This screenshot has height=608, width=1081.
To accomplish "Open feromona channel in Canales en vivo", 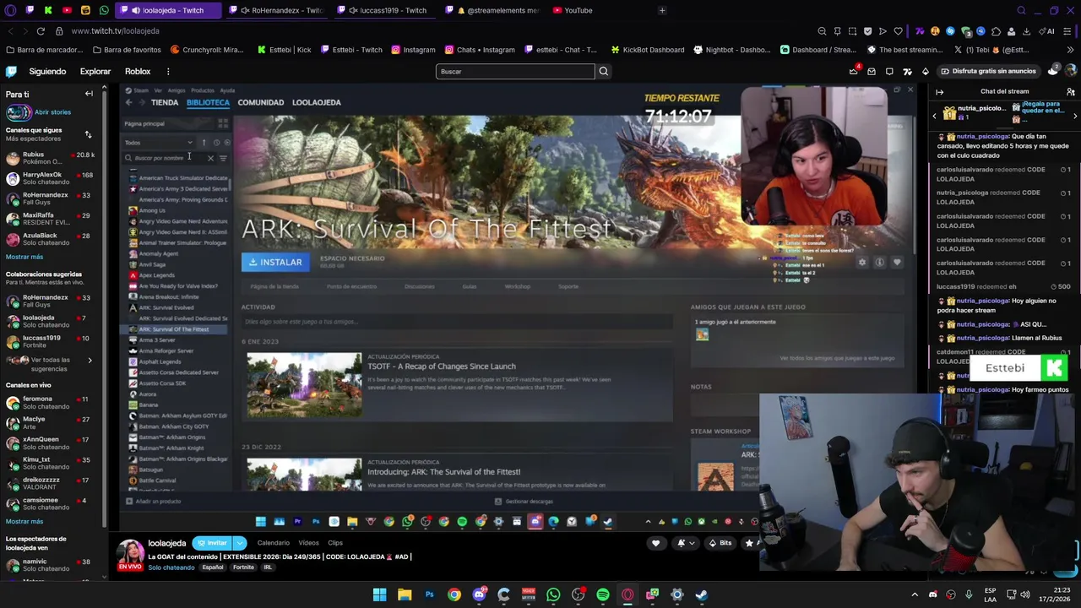I will pyautogui.click(x=51, y=402).
